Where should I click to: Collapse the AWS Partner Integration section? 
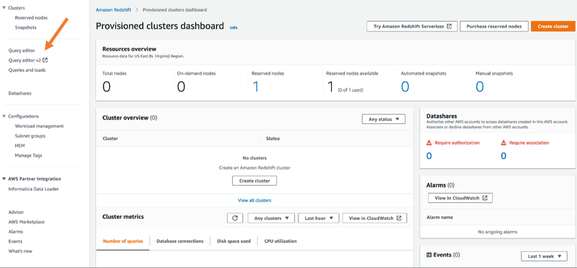(x=4, y=179)
